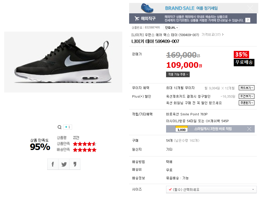Click the question mark help icon
This screenshot has height=200, width=263.
(248, 20)
